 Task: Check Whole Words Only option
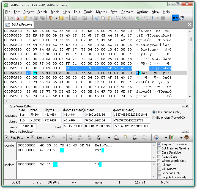click(x=159, y=161)
